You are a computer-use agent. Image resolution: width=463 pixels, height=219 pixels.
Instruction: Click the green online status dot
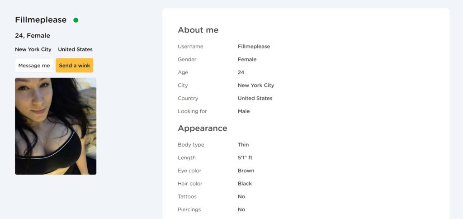pyautogui.click(x=76, y=20)
